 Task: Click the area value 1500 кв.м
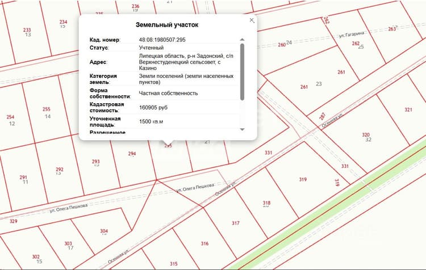point(151,121)
